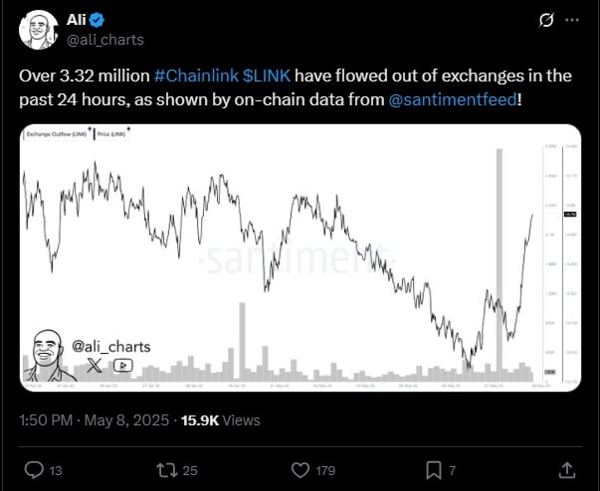
Task: Click the blue verified badge next to Ali
Action: 97,20
